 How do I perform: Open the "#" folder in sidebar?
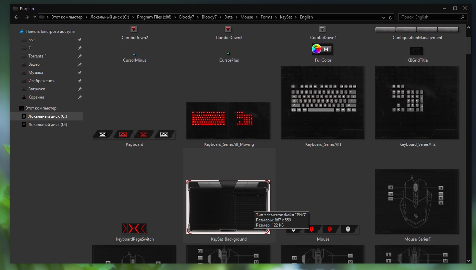[x=30, y=48]
